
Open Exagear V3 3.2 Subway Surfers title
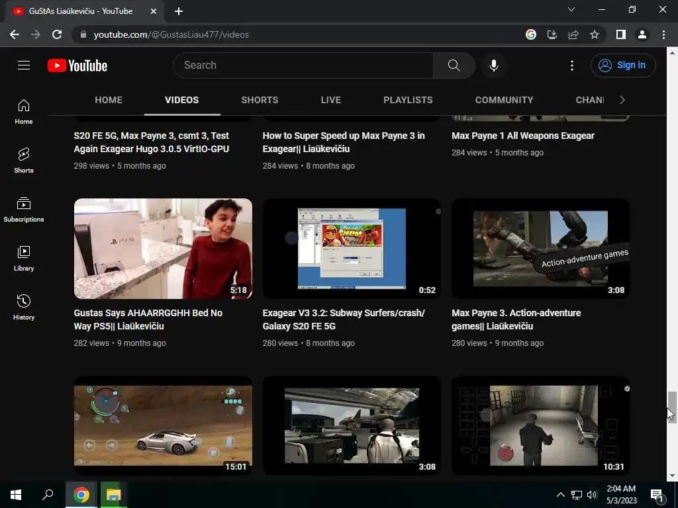(x=344, y=319)
